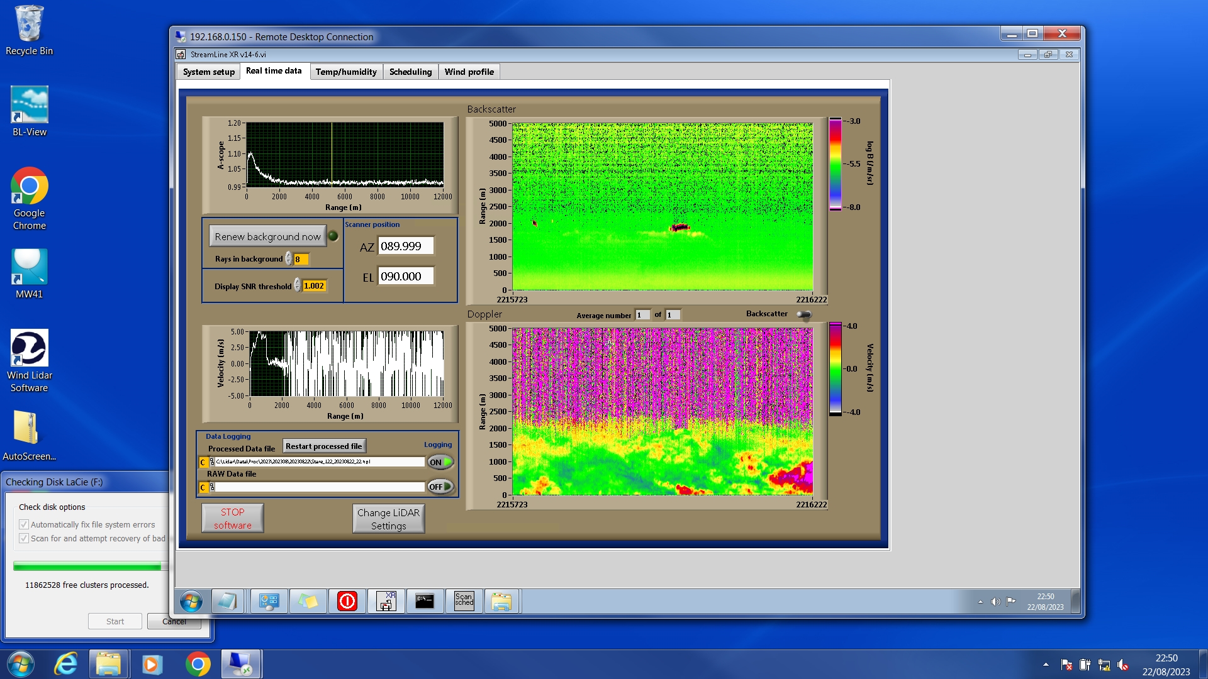The width and height of the screenshot is (1208, 679).
Task: Click the Display SNR threshold stepper arrows
Action: 298,286
